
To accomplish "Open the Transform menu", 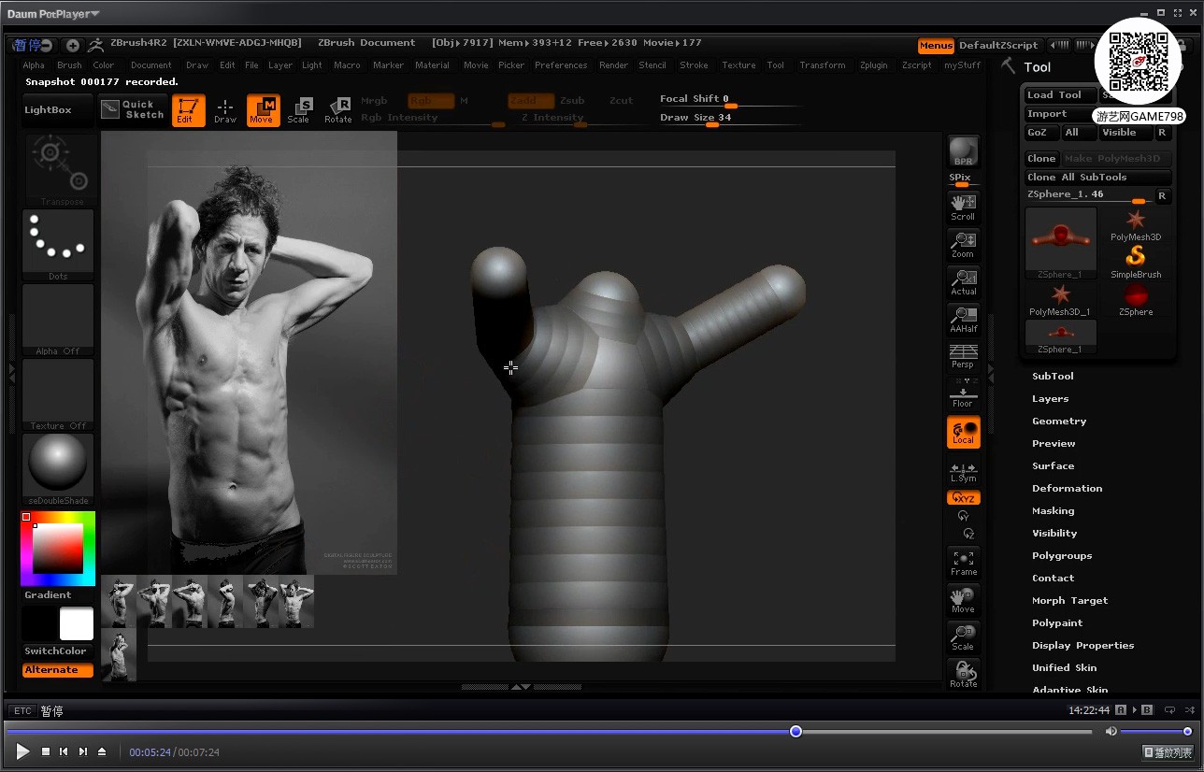I will (x=823, y=65).
